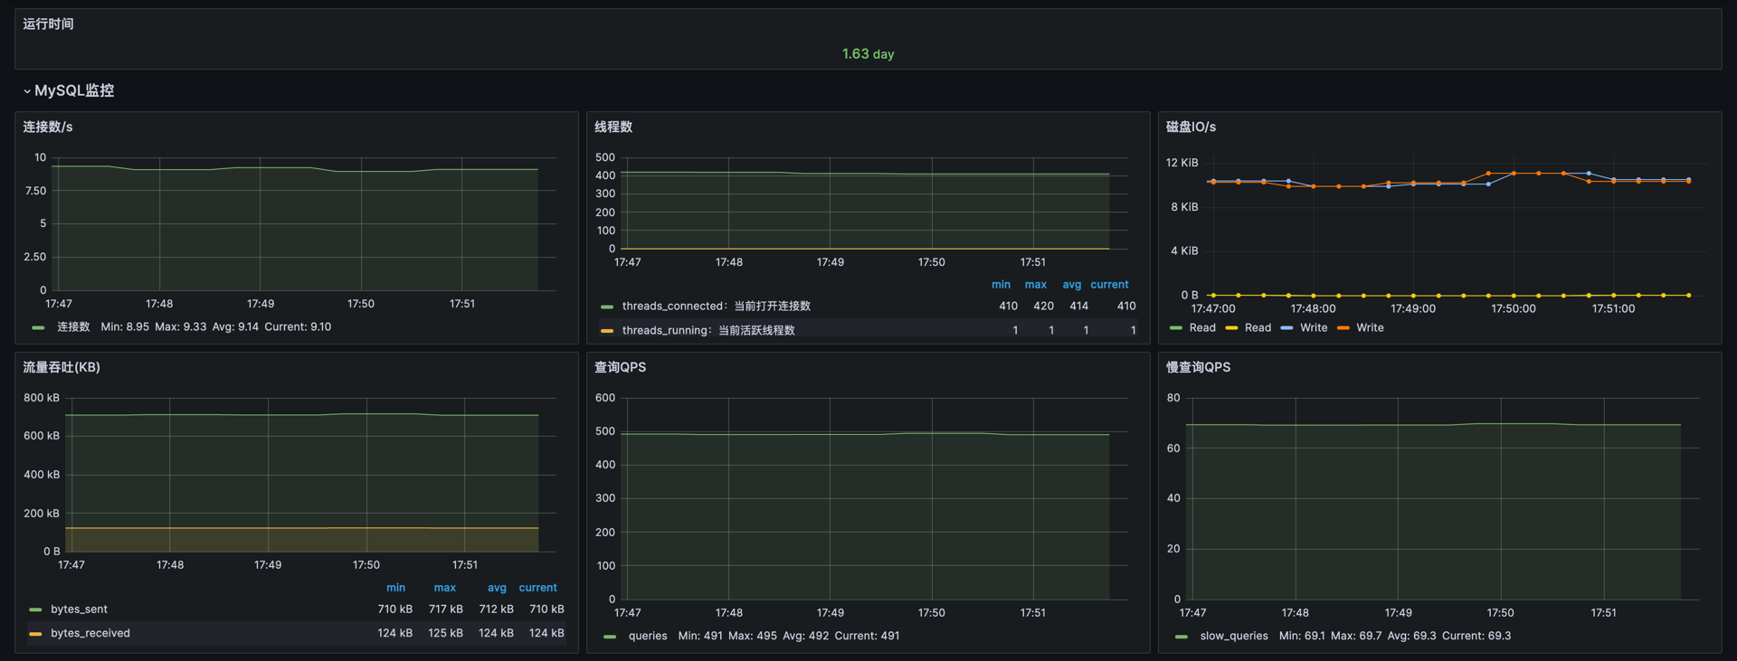
Task: Open the 查询QPS panel title menu
Action: [620, 367]
